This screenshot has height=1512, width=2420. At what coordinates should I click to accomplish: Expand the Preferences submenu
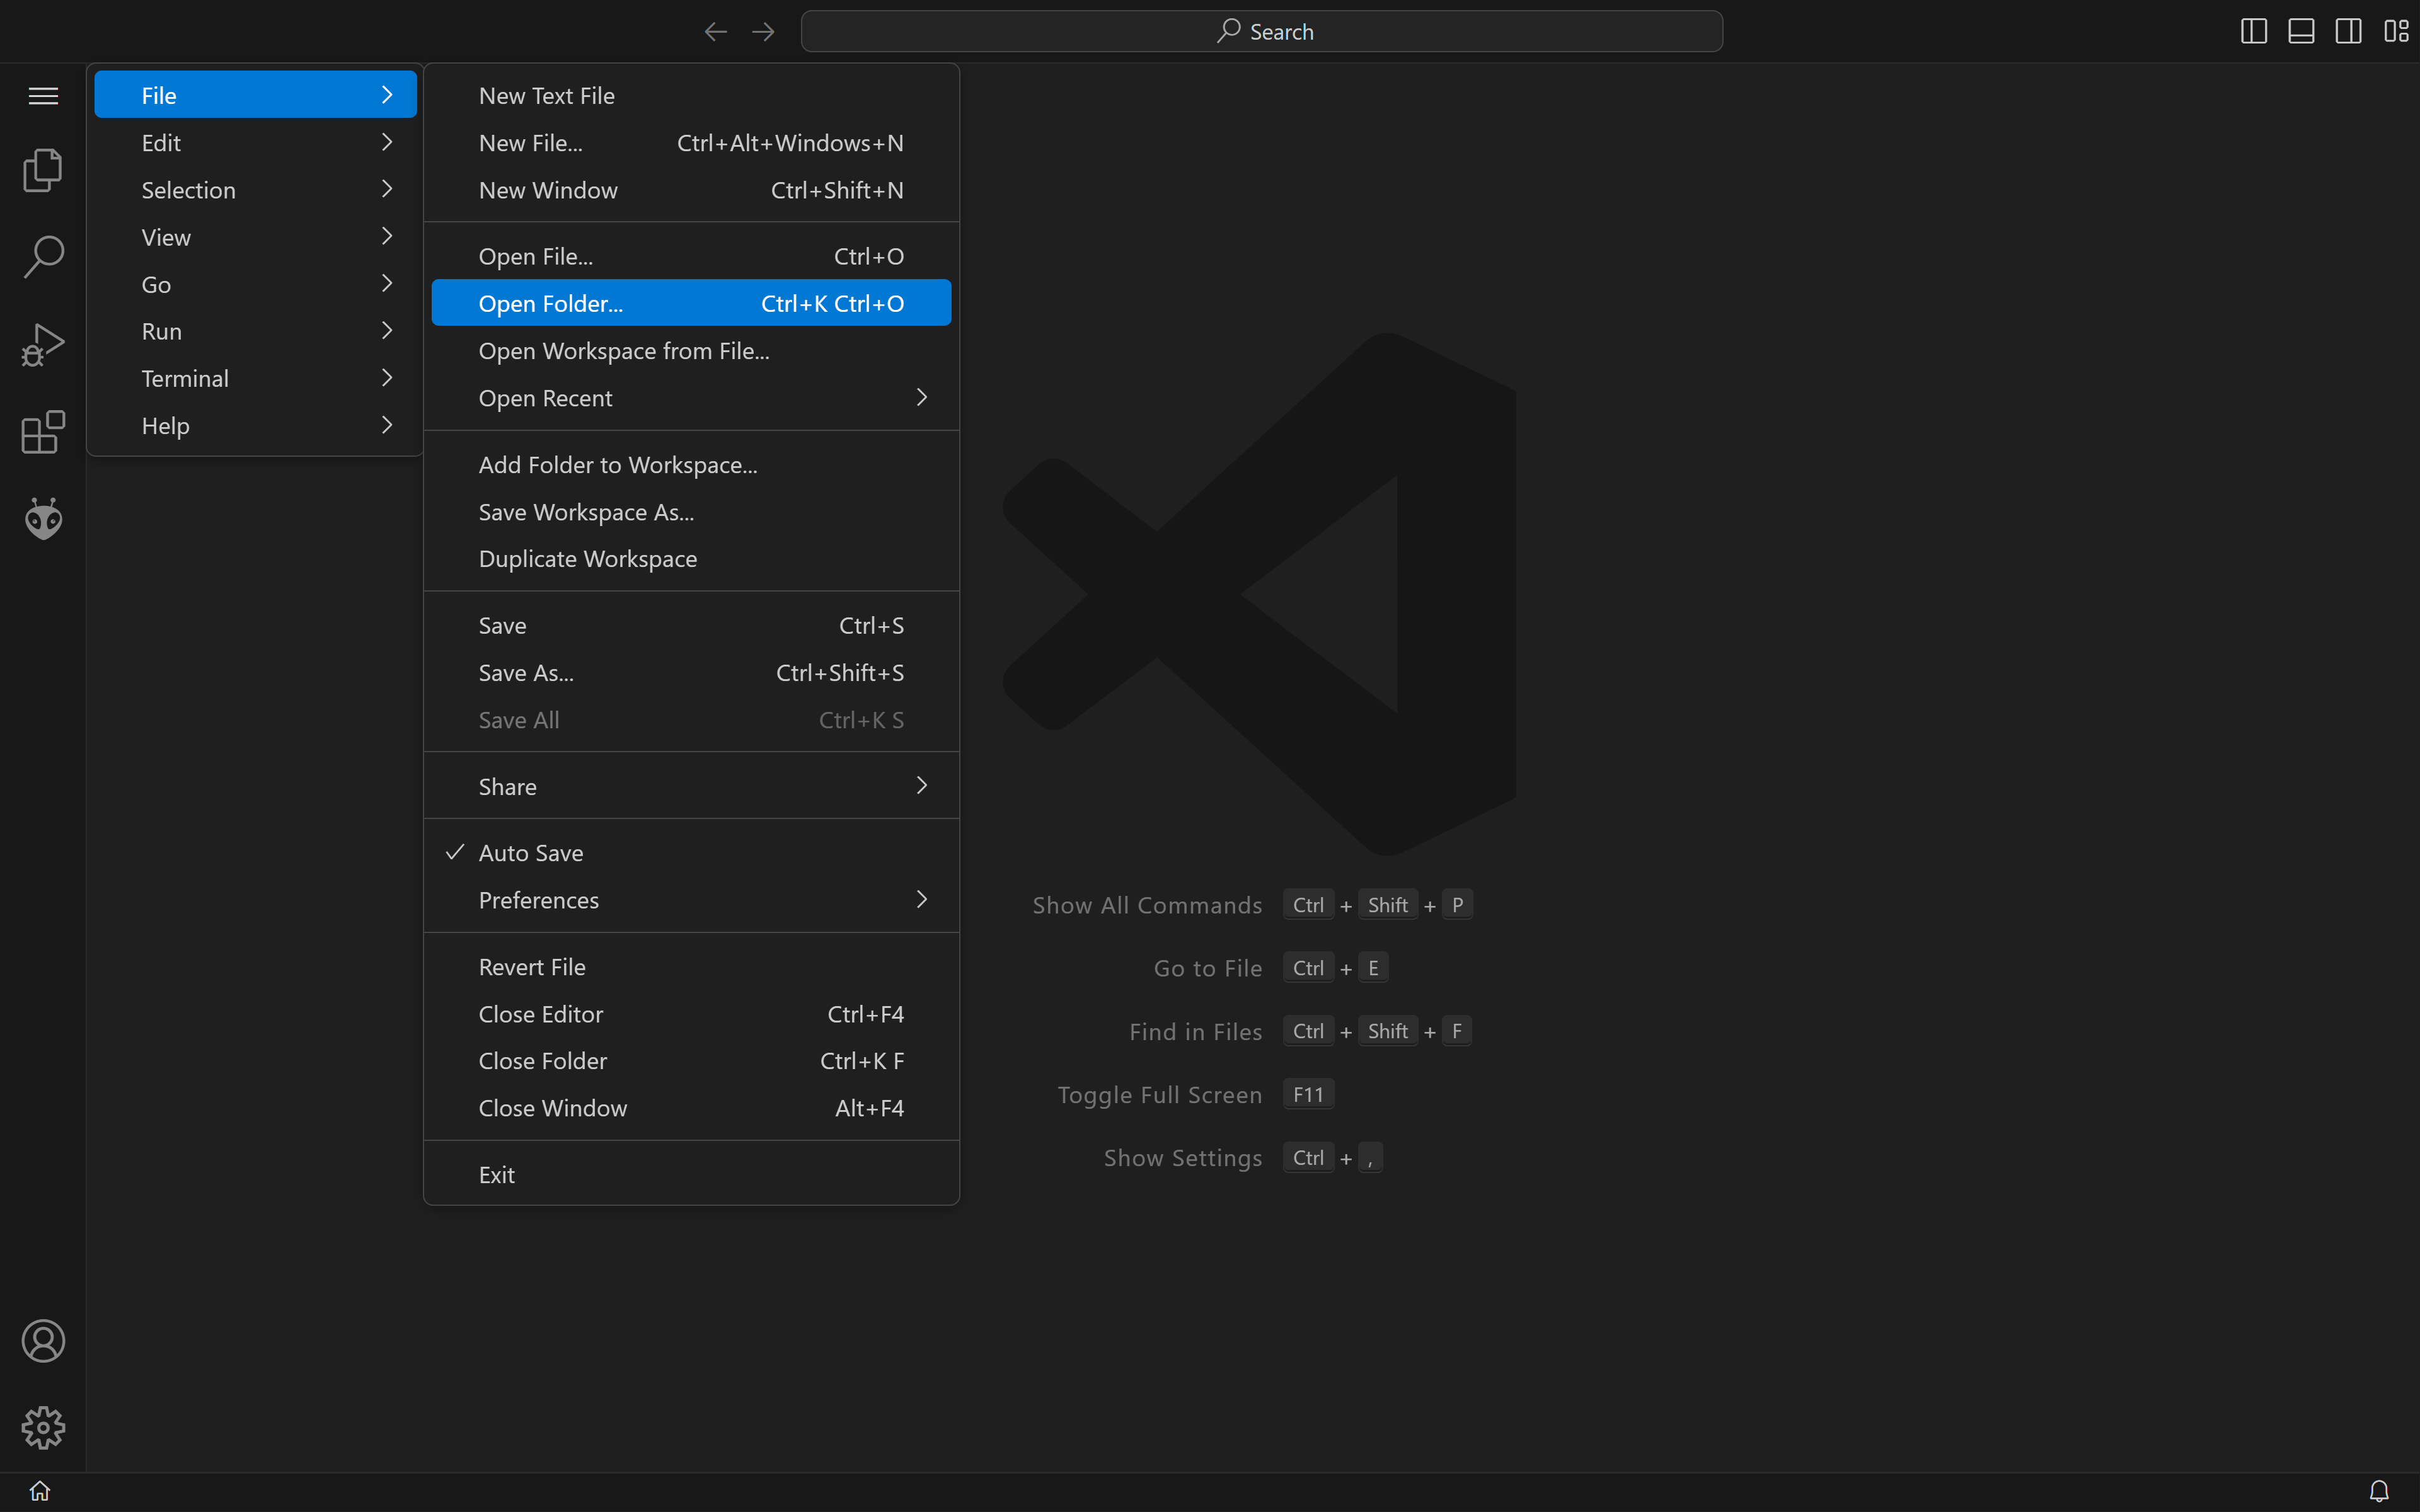[x=690, y=899]
